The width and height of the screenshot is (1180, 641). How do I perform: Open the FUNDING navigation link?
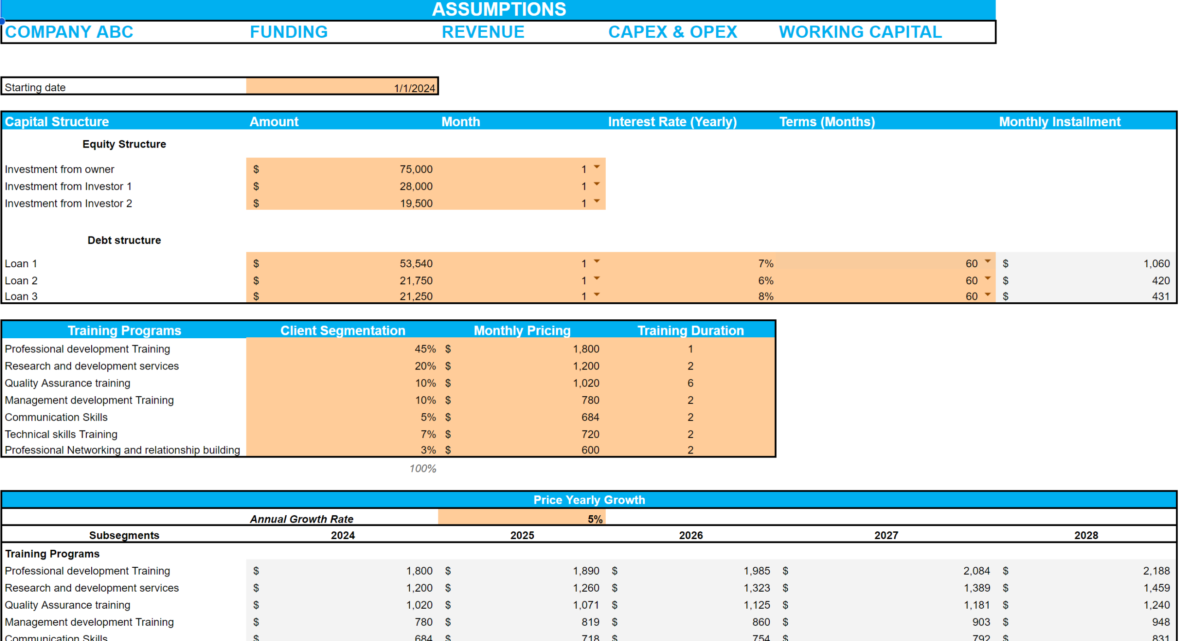(x=289, y=32)
